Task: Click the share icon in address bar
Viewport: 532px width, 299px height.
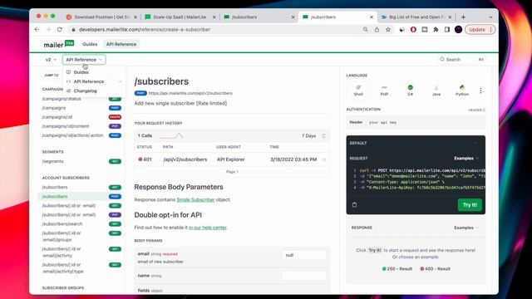Action: (x=377, y=30)
